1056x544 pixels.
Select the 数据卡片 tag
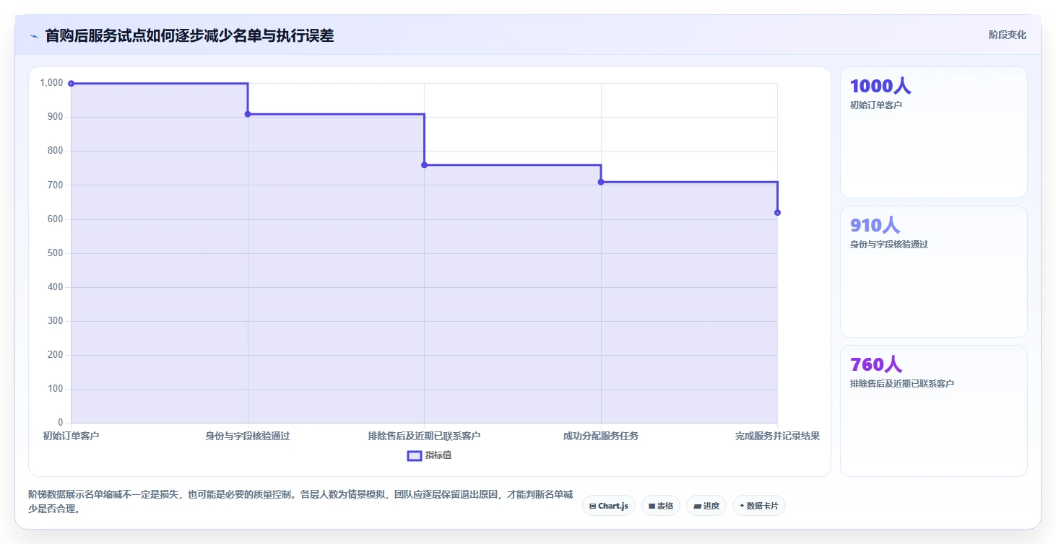tap(758, 506)
